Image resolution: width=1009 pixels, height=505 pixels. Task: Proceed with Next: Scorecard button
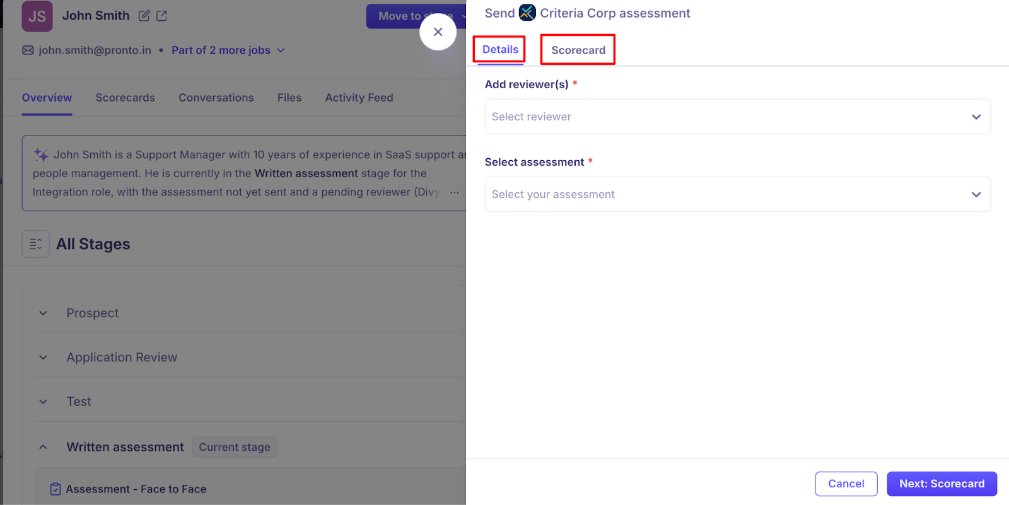tap(942, 484)
